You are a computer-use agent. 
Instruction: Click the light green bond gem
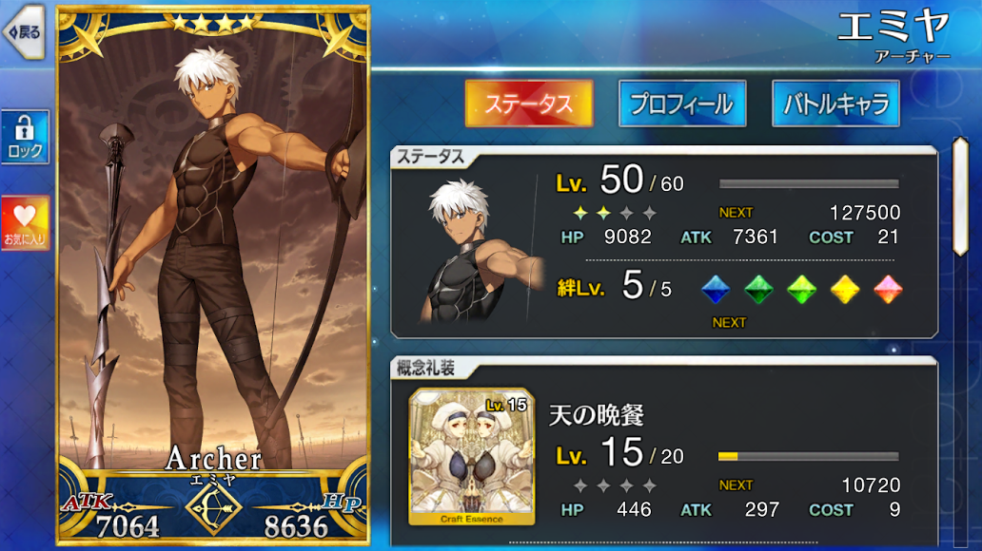[x=801, y=290]
